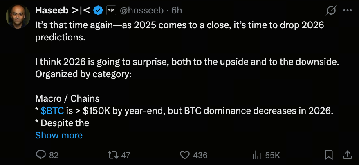
Task: Open the view analytics bar-chart icon
Action: 257,155
